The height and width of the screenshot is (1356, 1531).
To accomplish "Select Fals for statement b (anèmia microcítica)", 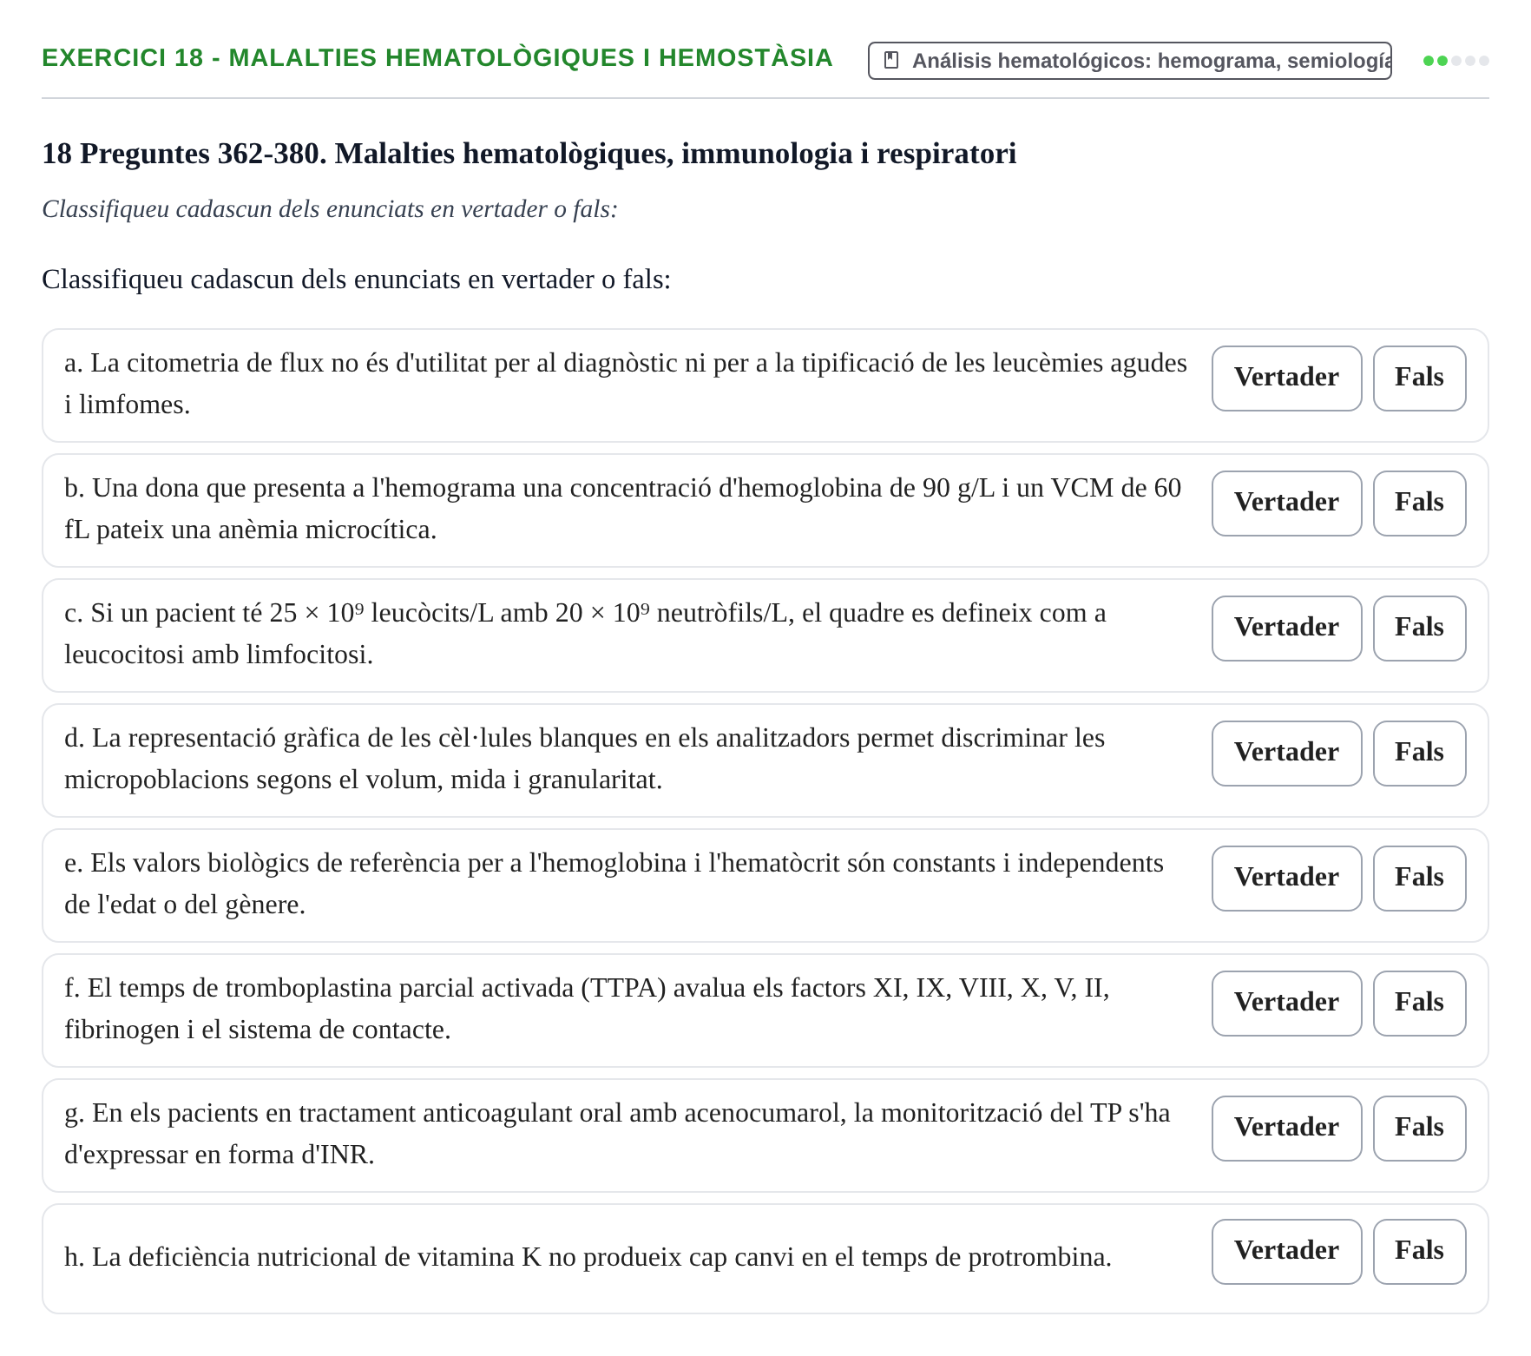I will point(1419,503).
